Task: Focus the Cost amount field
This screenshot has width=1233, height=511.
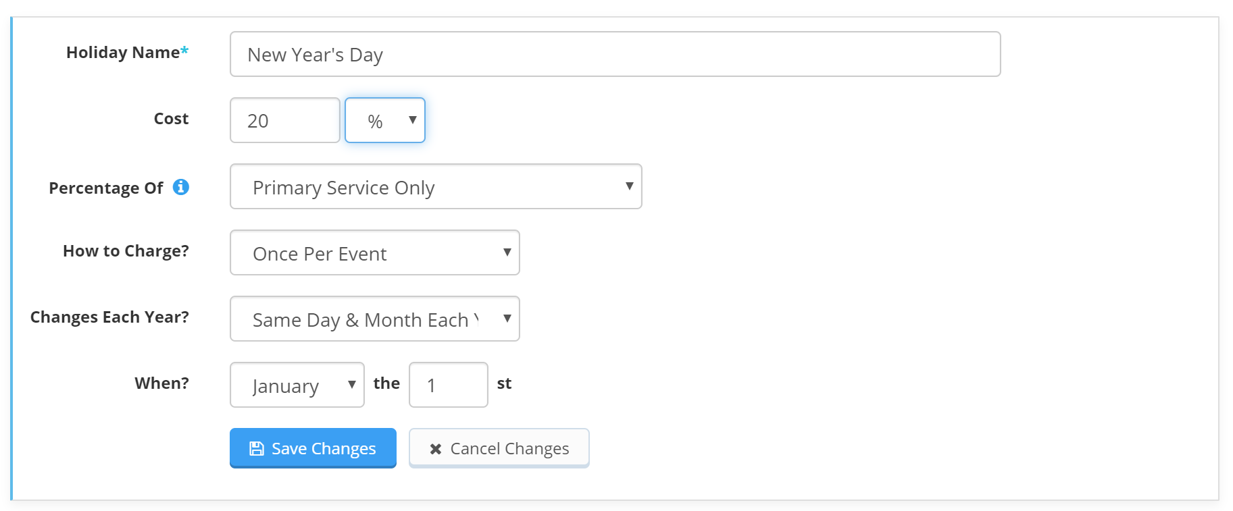Action: pyautogui.click(x=284, y=120)
